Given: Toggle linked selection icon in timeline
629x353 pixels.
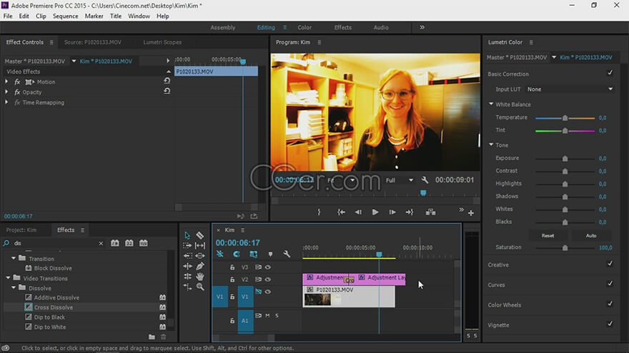Looking at the screenshot, I should [254, 254].
